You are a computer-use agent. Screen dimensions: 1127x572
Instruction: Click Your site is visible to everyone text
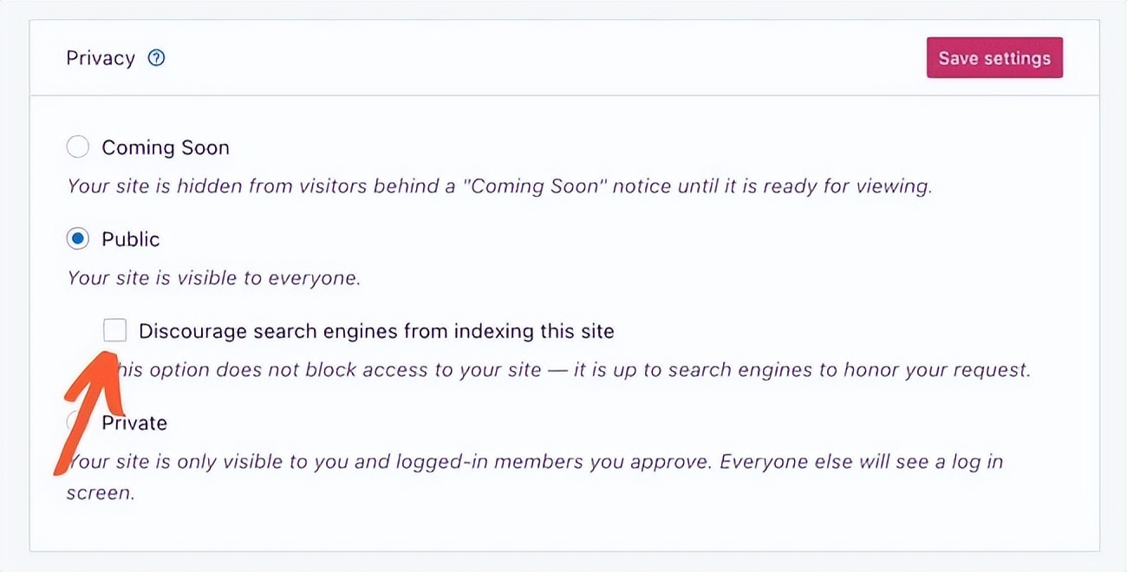click(x=213, y=278)
